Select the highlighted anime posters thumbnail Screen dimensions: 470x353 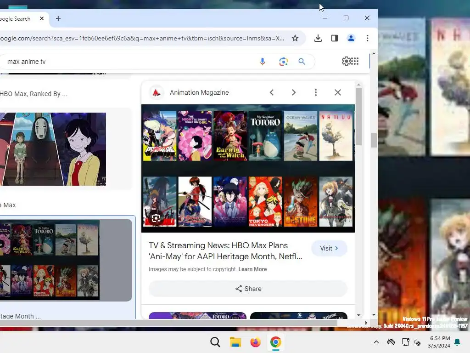(50, 260)
